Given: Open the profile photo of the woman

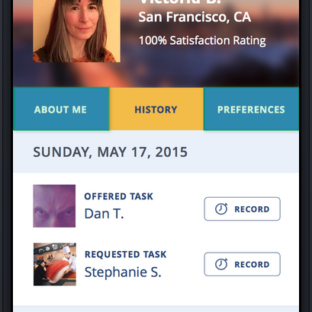Looking at the screenshot, I should [76, 31].
